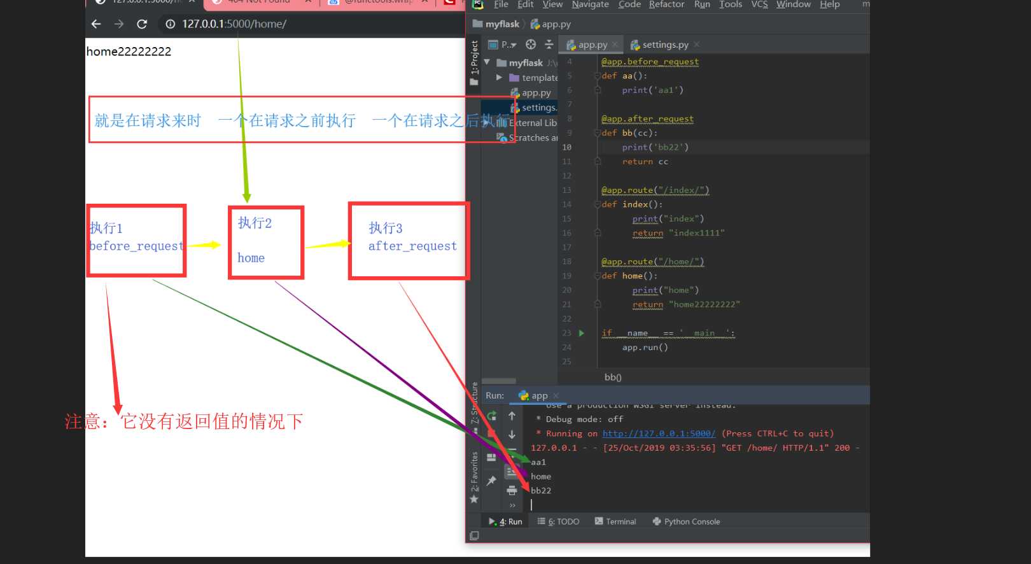The width and height of the screenshot is (1031, 564).
Task: Reload the browser page
Action: coord(142,24)
